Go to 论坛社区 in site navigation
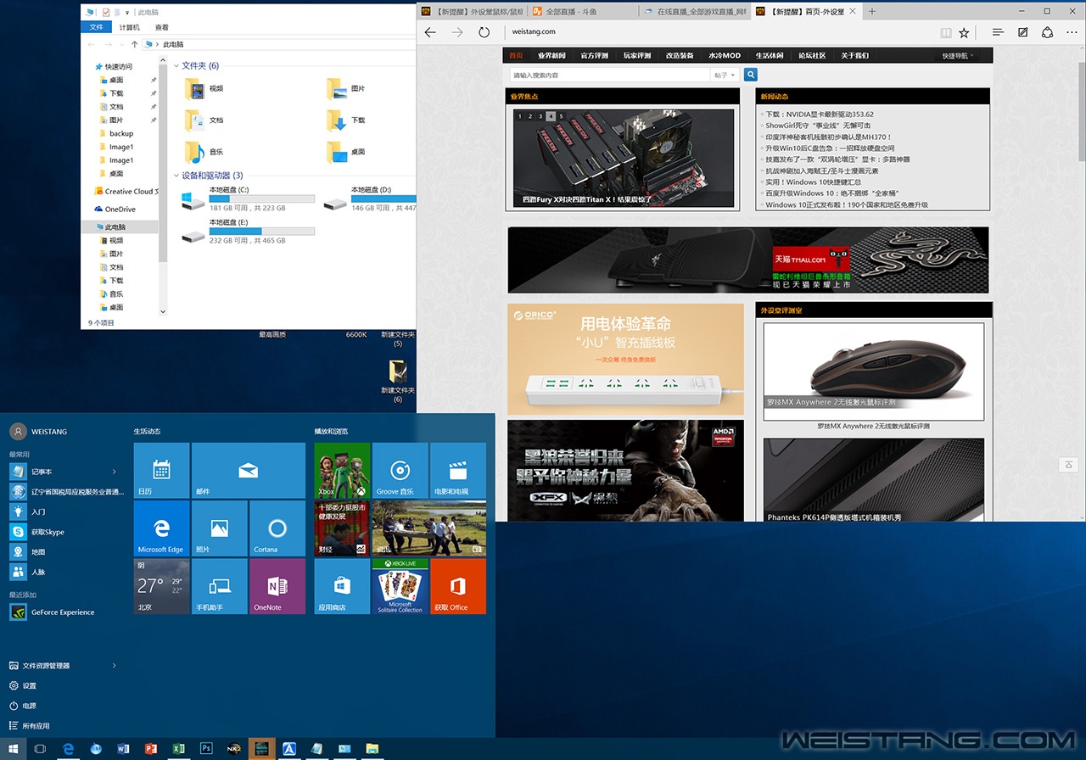The height and width of the screenshot is (760, 1086). [812, 55]
